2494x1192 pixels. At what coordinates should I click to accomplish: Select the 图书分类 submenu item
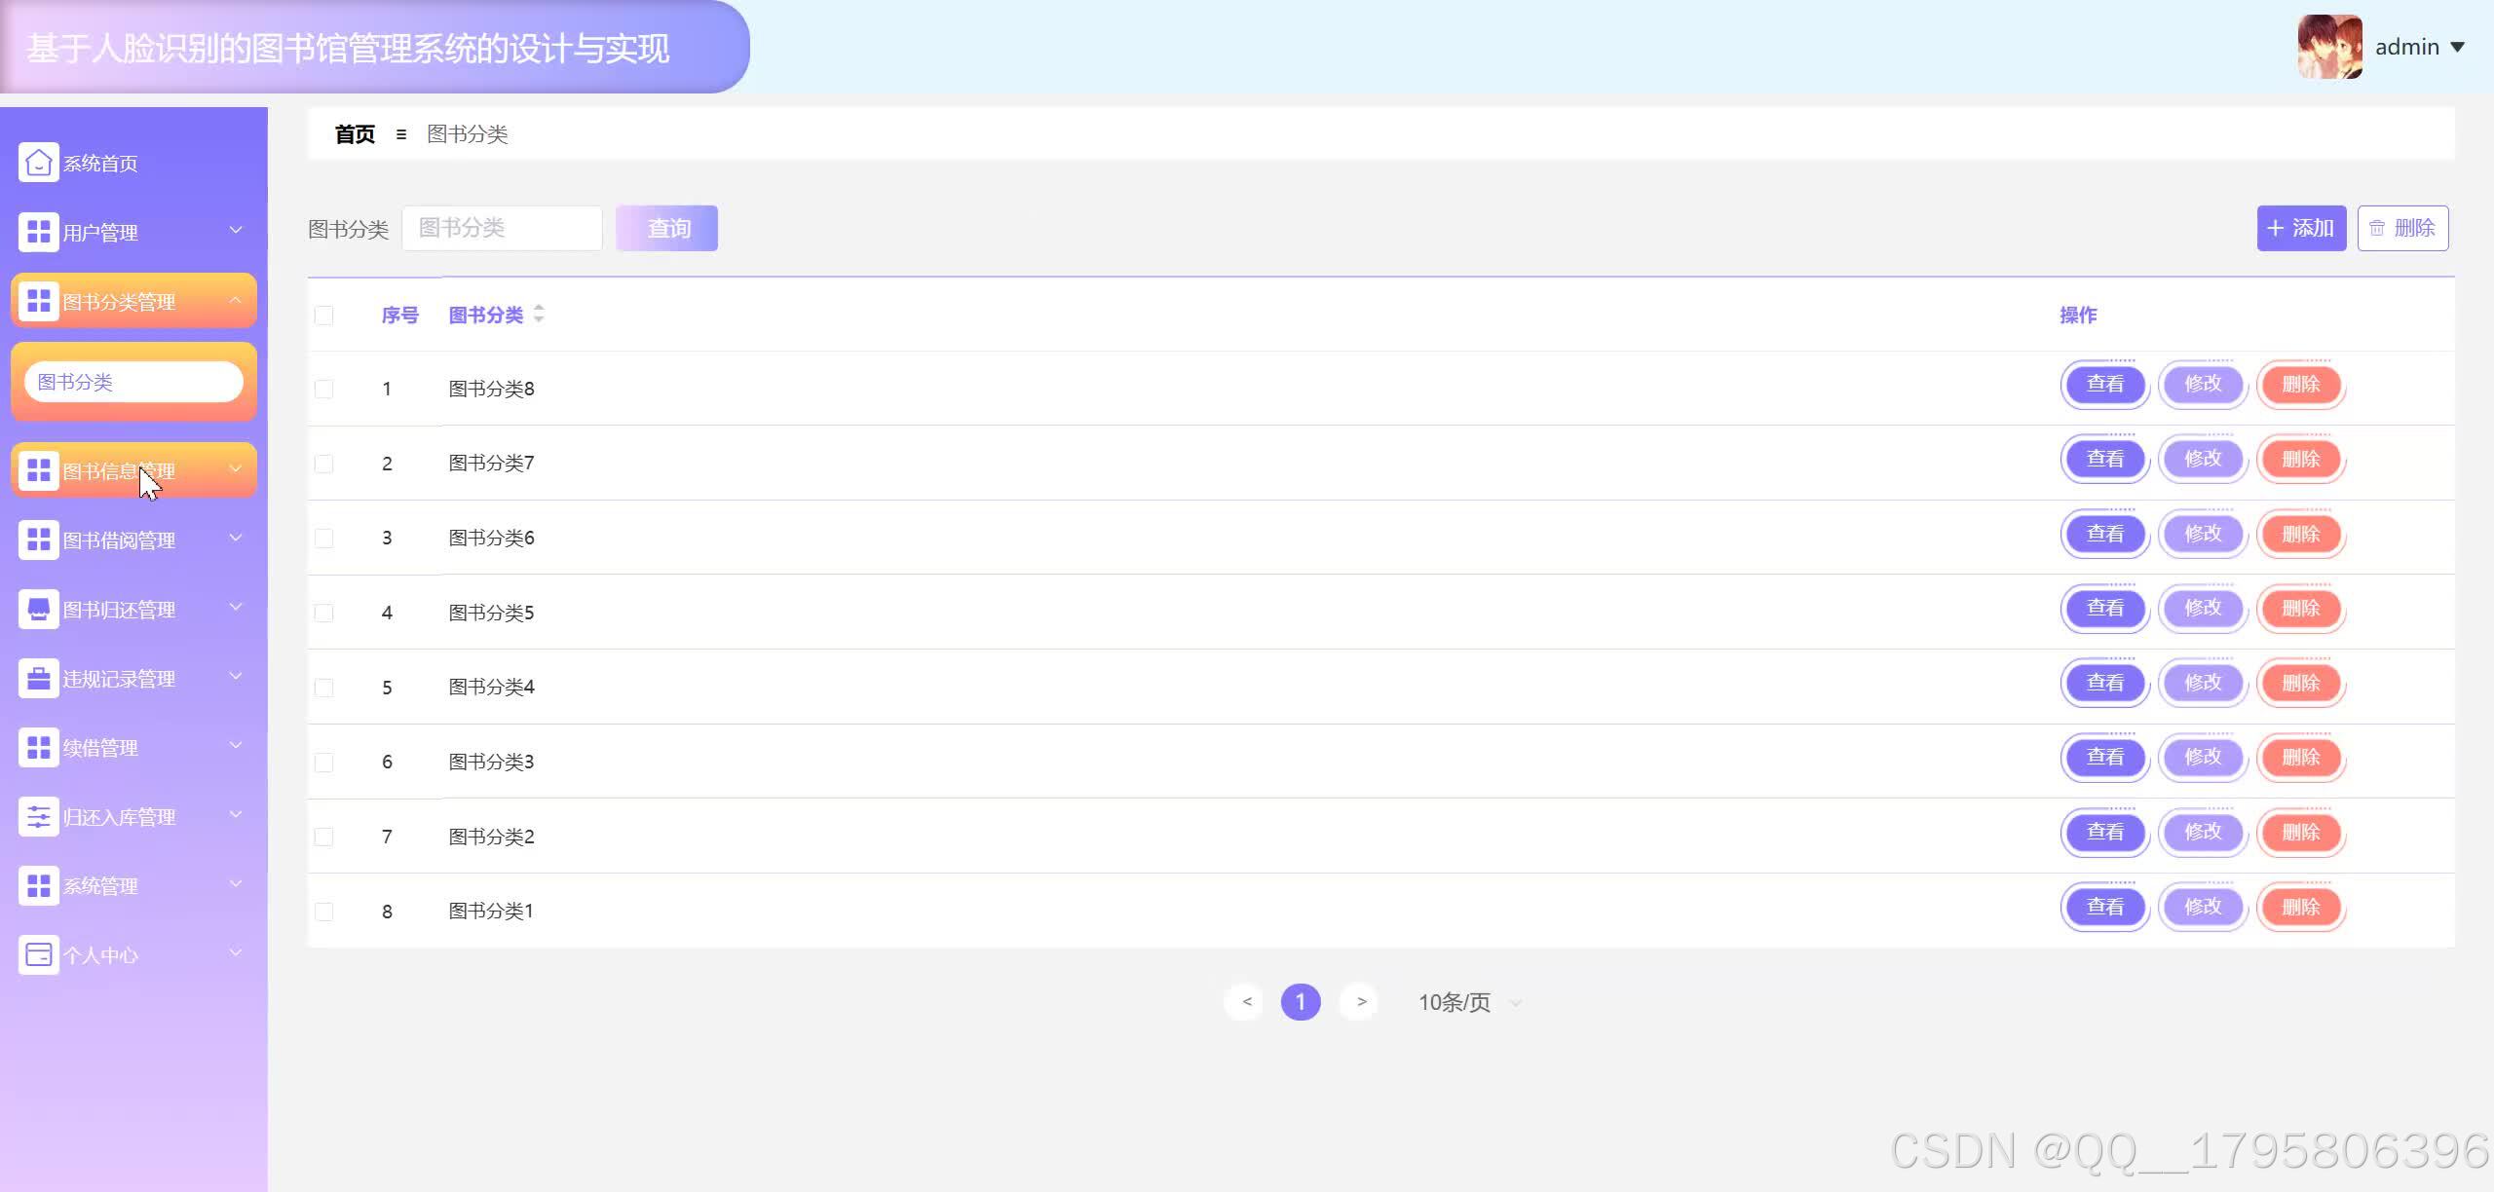pos(133,382)
